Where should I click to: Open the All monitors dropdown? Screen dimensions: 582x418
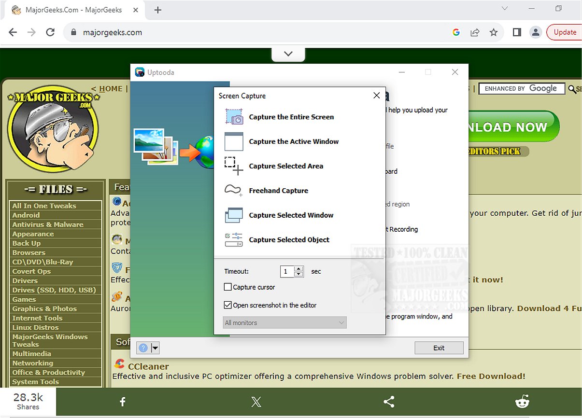pos(285,323)
